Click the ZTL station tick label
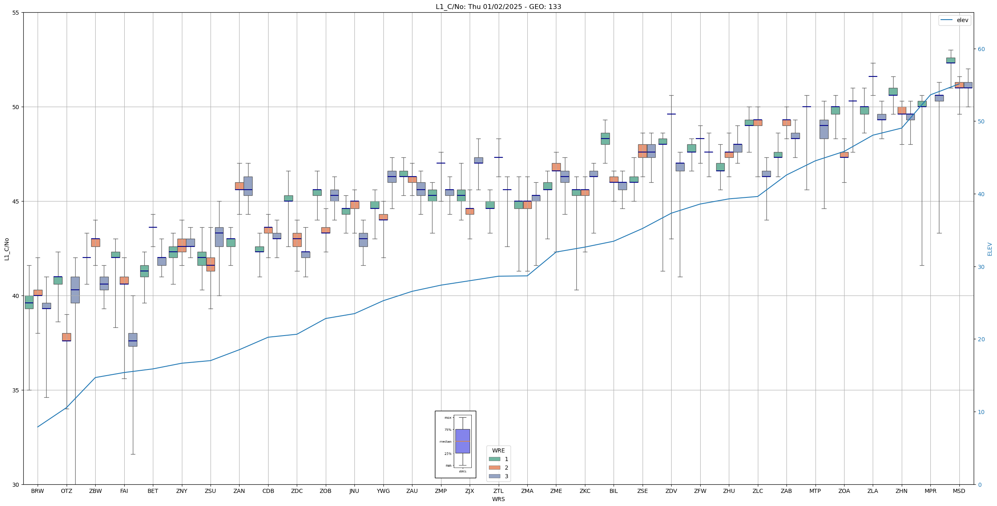Screen dimensions: 997x506 coord(498,491)
